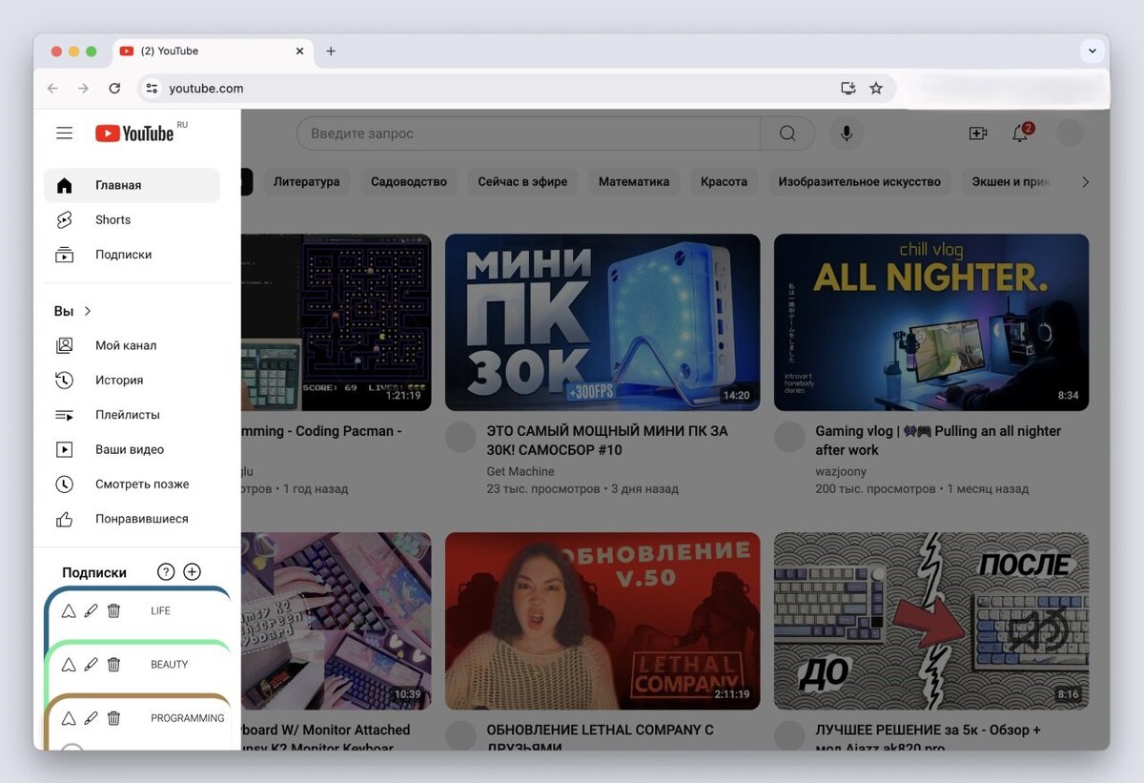Open site info icon beside youtube.com
Screen dimensions: 1144x783
[151, 88]
